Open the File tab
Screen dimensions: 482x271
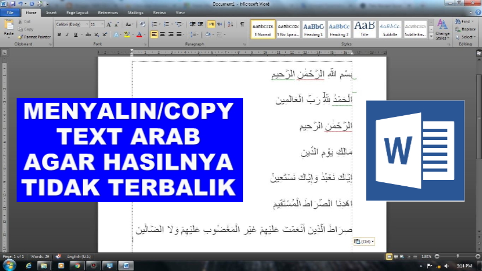click(x=10, y=13)
